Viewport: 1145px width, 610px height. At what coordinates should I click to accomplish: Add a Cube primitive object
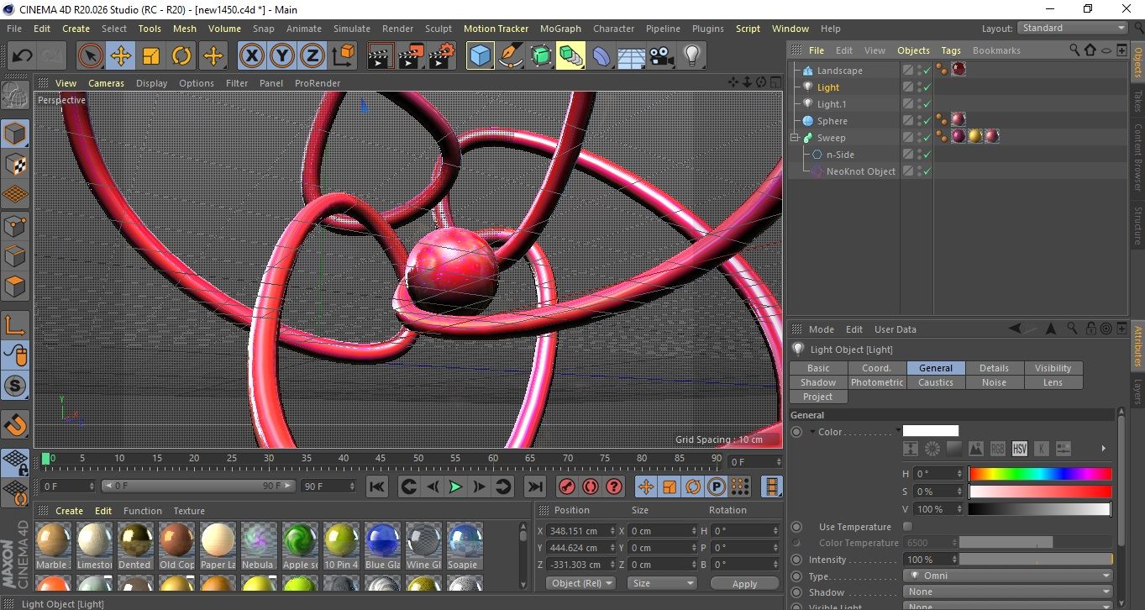(480, 56)
